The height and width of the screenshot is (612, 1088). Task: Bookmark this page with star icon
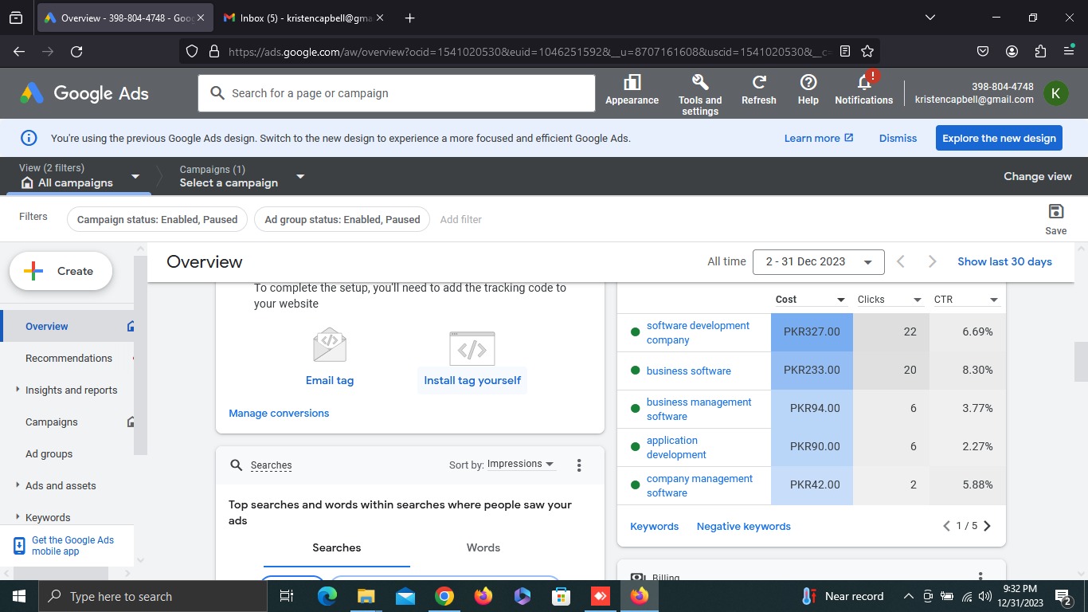point(867,51)
